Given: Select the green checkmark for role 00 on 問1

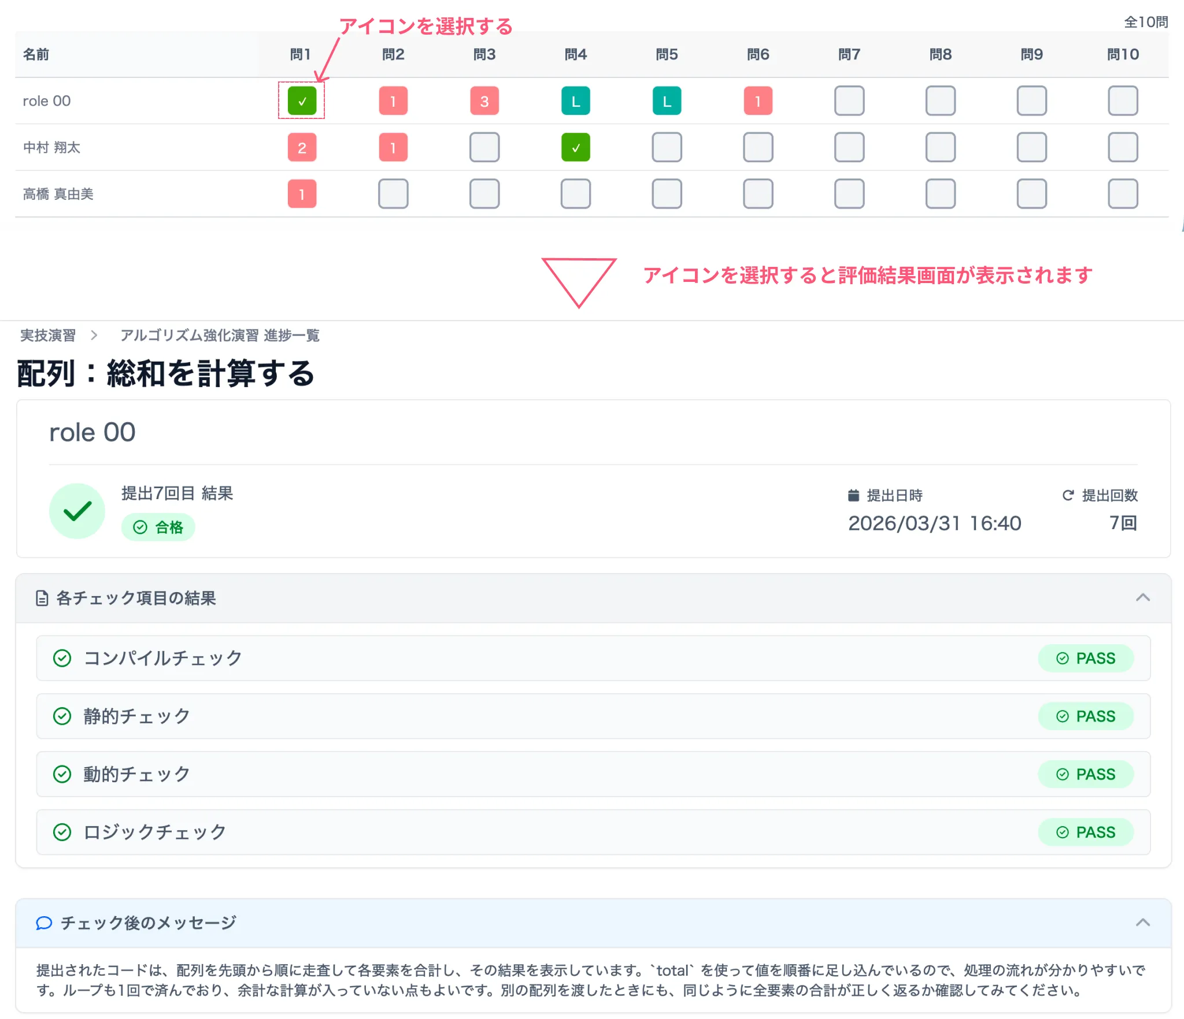Looking at the screenshot, I should (x=301, y=101).
